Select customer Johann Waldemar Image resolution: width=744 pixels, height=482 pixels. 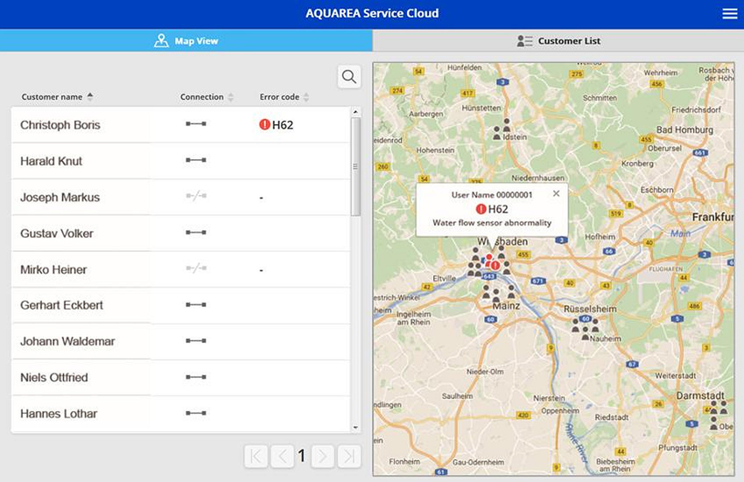point(181,341)
